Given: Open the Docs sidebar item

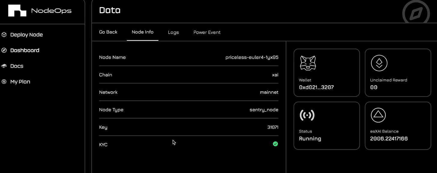Looking at the screenshot, I should (x=17, y=66).
